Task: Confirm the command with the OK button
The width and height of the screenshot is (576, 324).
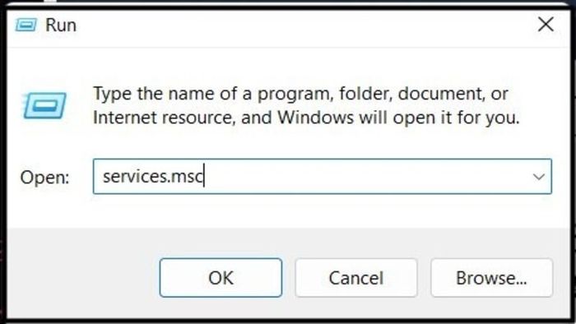Action: click(221, 278)
